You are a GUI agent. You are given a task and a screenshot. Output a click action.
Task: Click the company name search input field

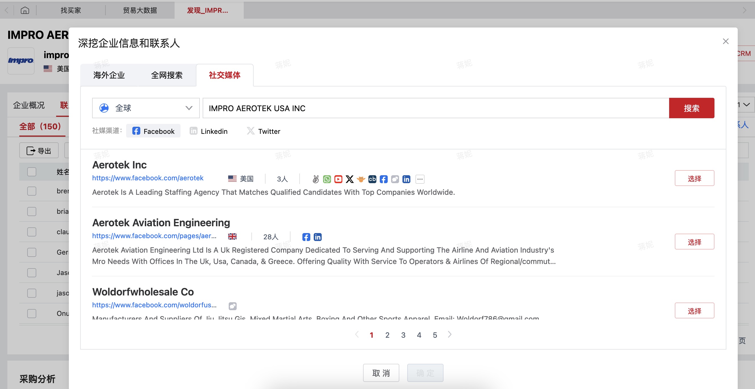click(436, 108)
